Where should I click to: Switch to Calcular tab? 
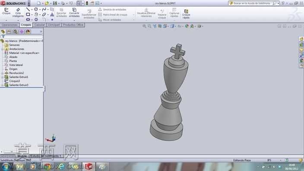[x=40, y=25]
